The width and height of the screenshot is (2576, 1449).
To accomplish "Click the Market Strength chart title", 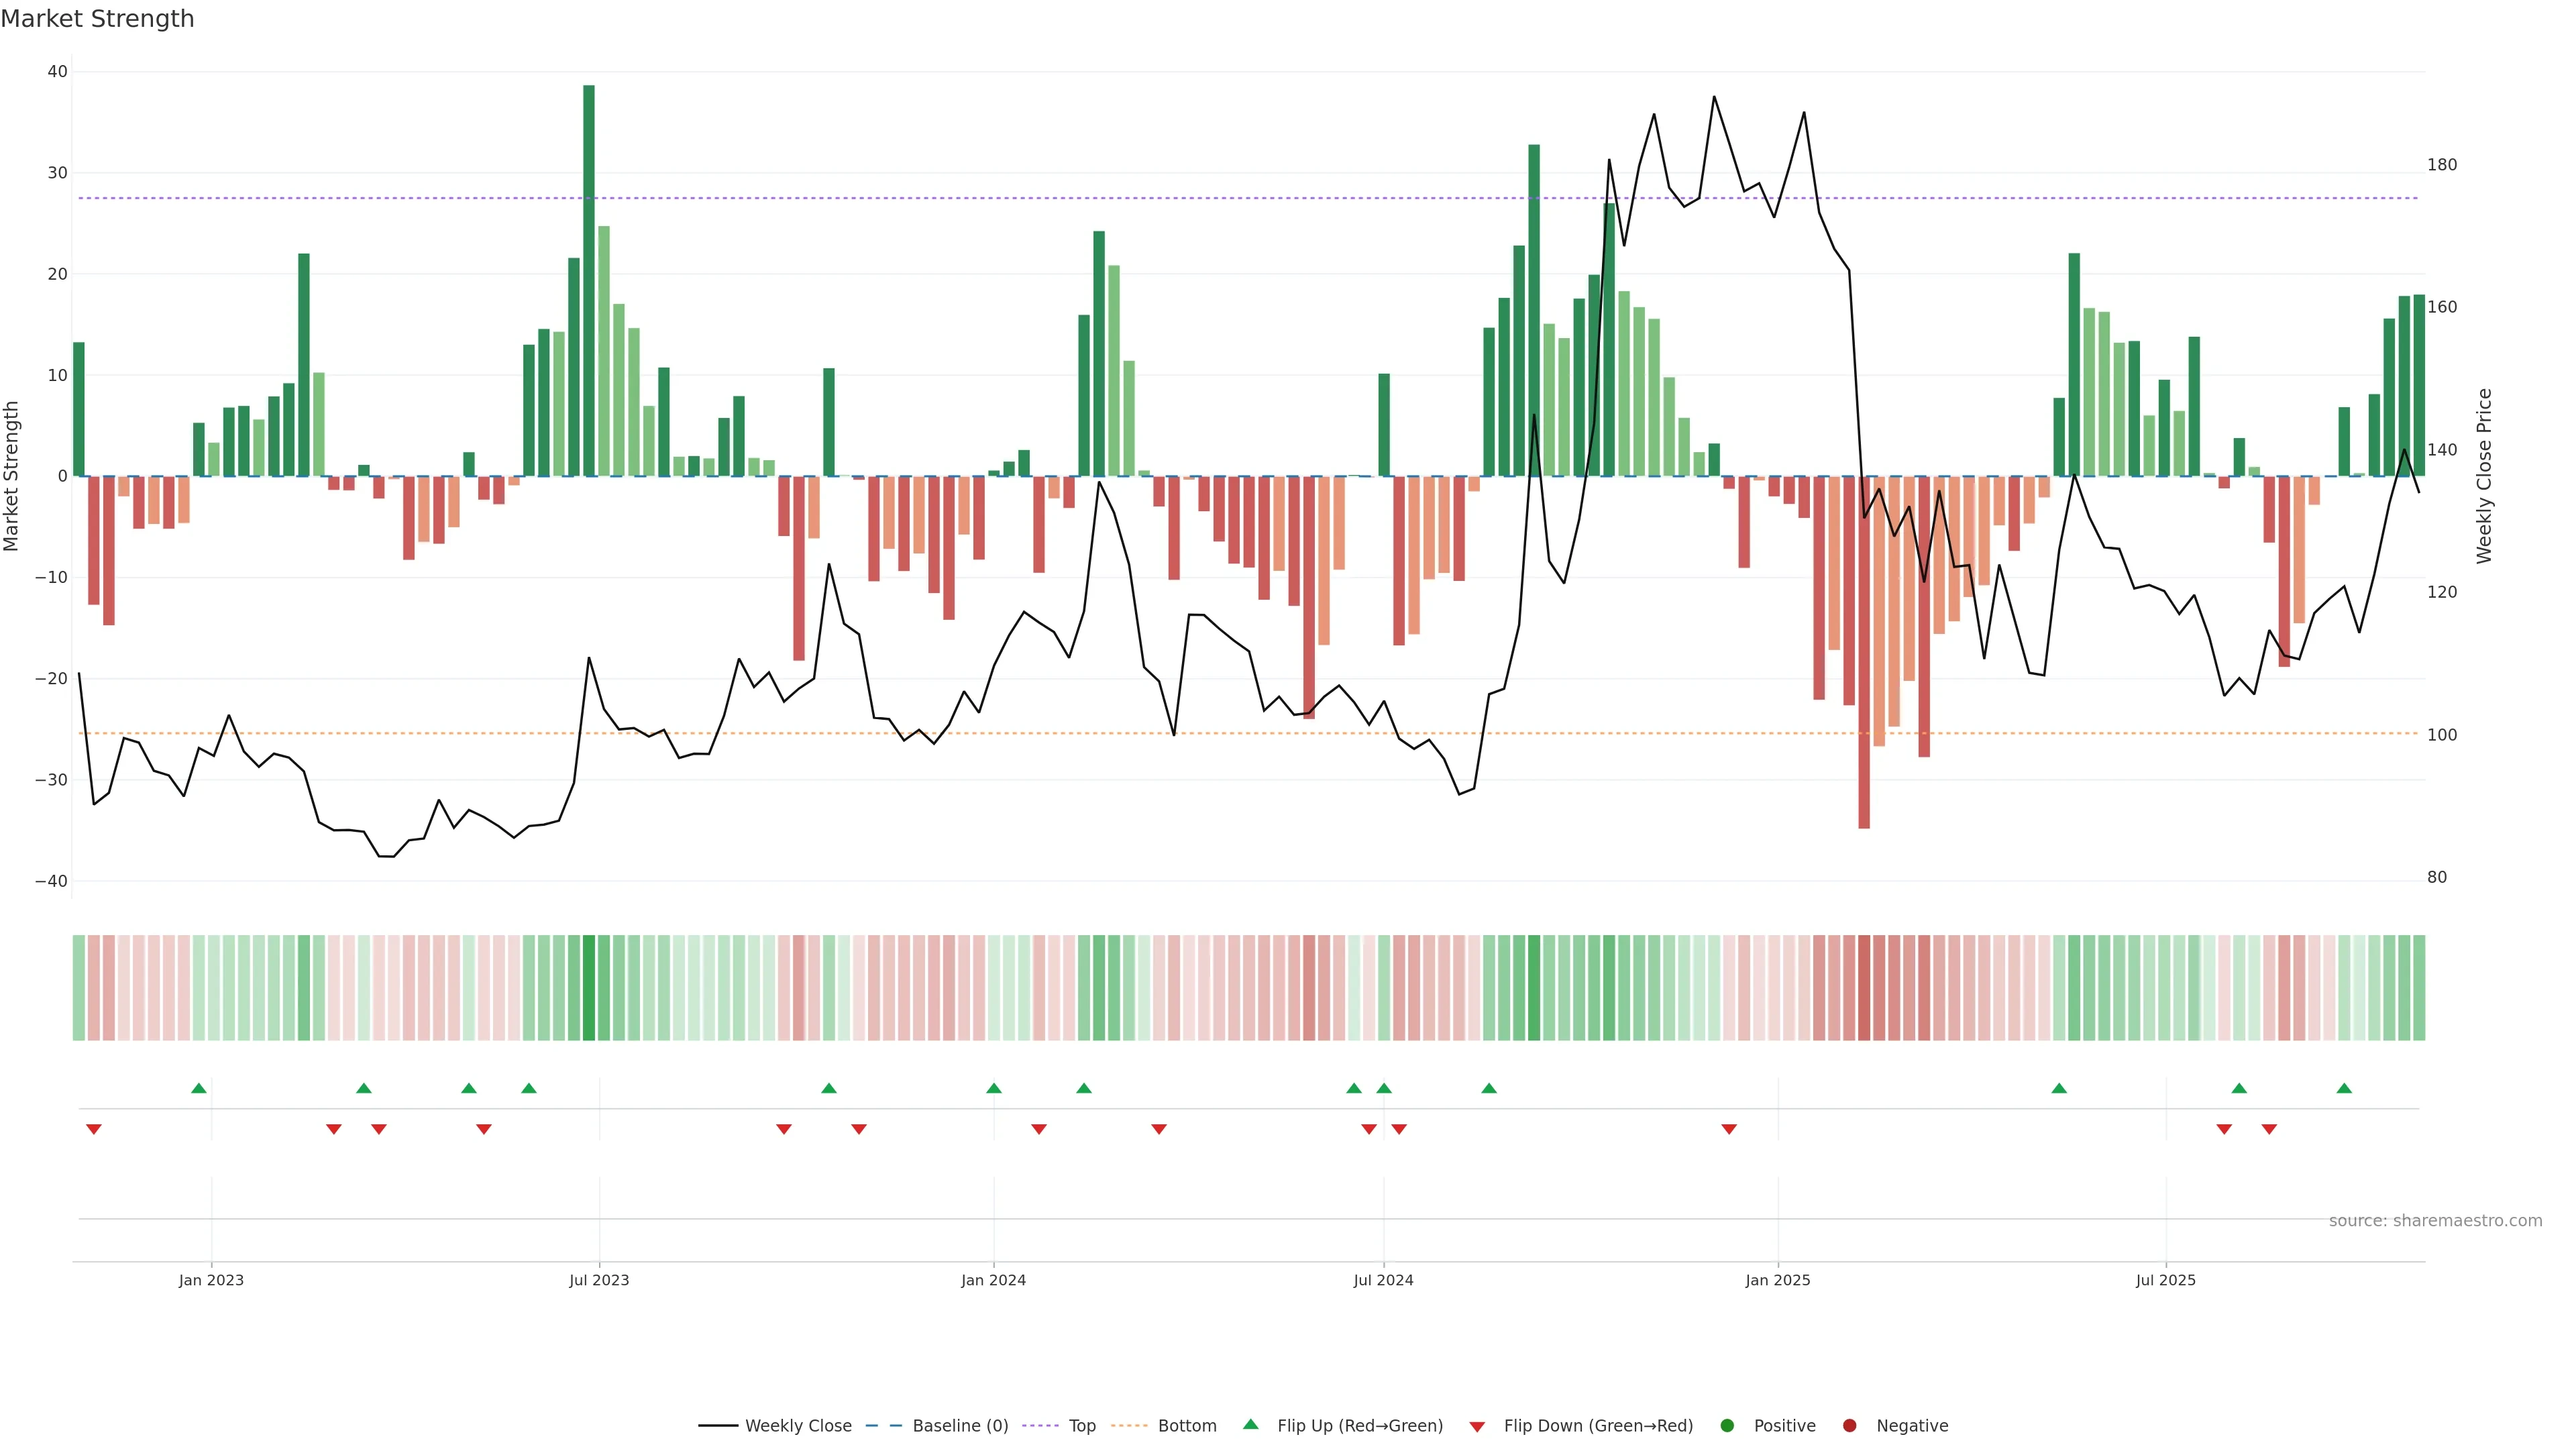I will [97, 19].
